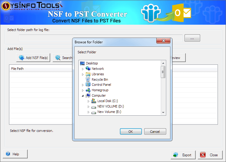This screenshot has height=162, width=226.
Task: Click the Computer icon in the tree
Action: pos(88,95)
